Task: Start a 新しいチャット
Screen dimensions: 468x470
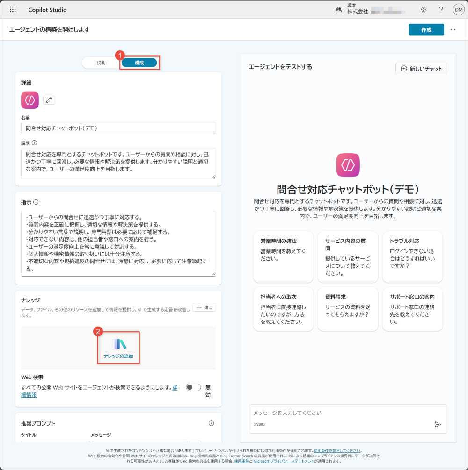Action: pyautogui.click(x=421, y=69)
